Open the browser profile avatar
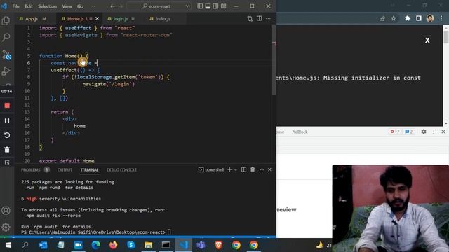Screen dimensions: 449x252 click(430, 19)
